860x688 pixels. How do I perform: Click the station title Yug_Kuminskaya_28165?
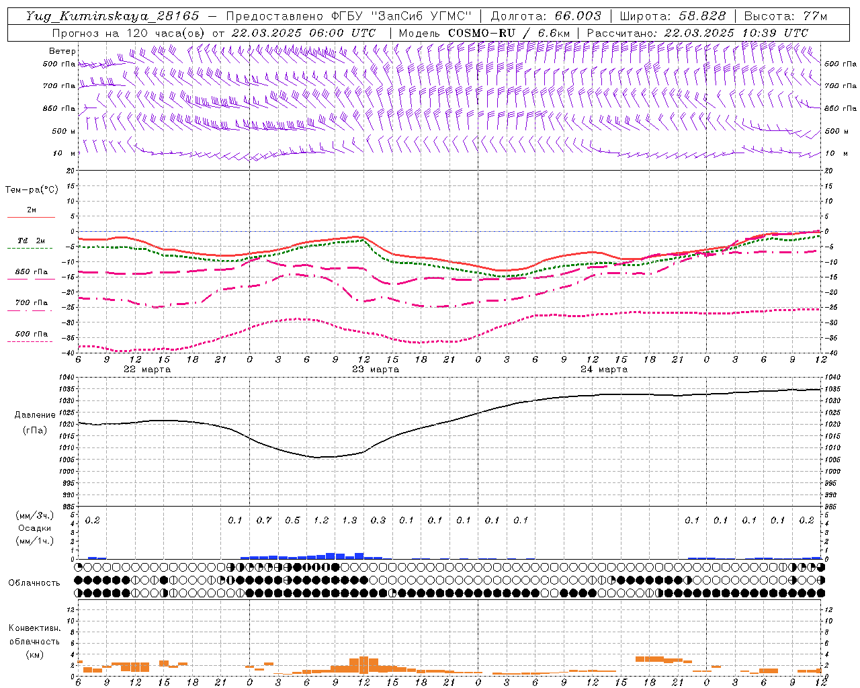[x=112, y=16]
